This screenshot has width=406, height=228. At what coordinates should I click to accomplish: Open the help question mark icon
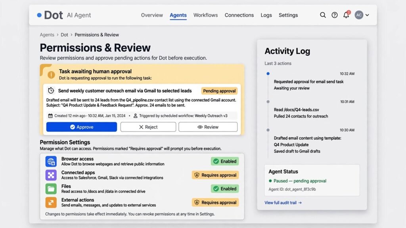point(335,15)
